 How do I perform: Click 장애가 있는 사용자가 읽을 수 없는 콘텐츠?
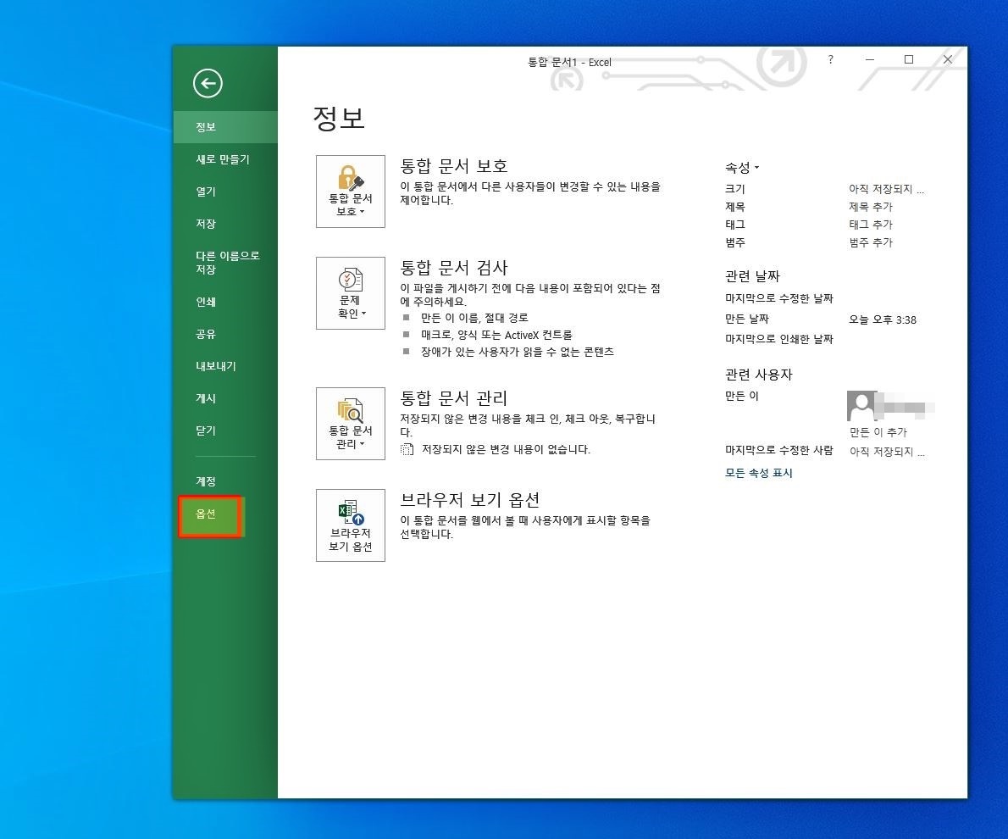(518, 352)
